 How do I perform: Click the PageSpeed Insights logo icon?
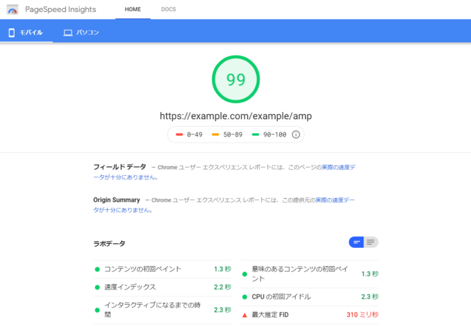(x=12, y=10)
